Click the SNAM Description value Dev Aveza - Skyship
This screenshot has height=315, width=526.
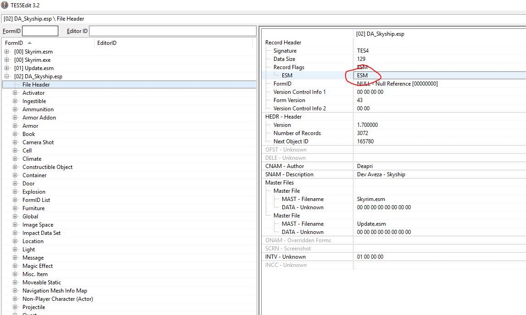(x=381, y=174)
